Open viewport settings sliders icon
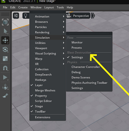Viewport: 129px width, 131px height. [x=16, y=16]
